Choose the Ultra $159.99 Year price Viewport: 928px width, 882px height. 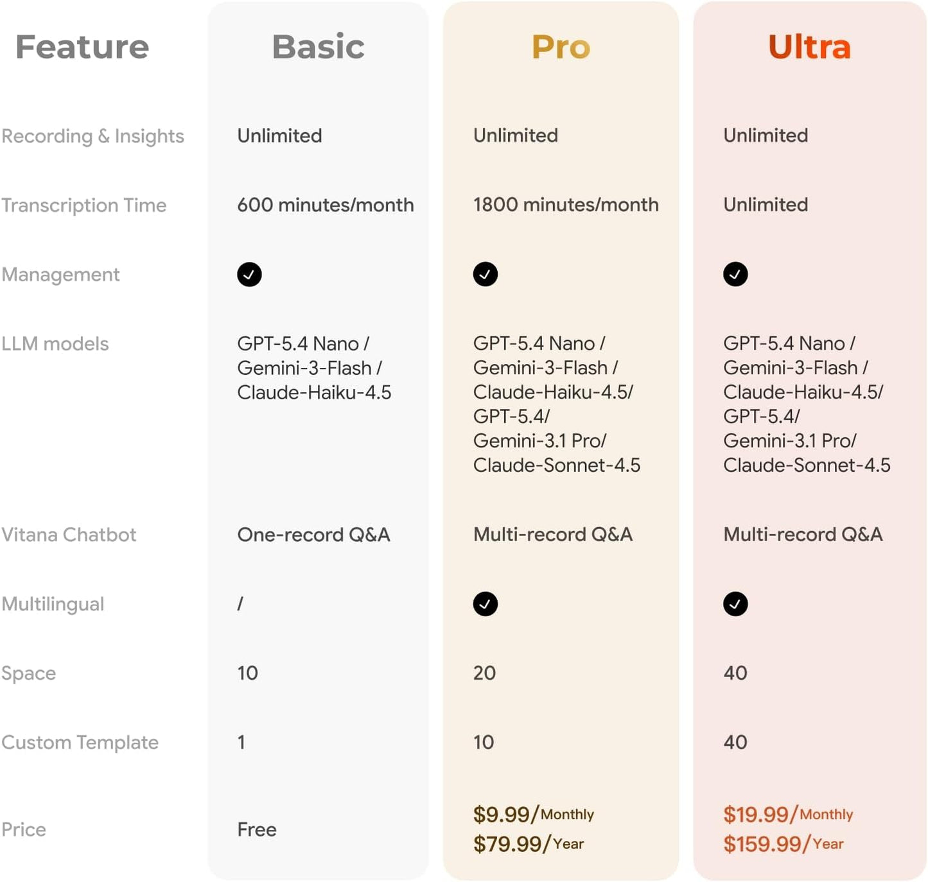pos(784,844)
